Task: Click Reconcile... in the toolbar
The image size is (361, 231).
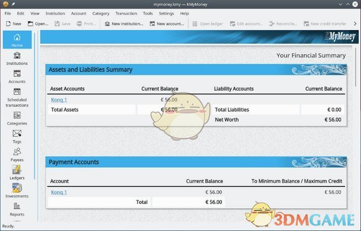Action: [283, 23]
